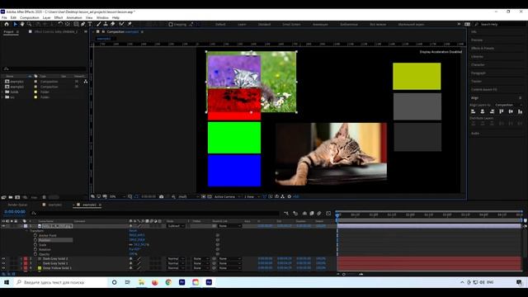
Task: Toggle the Shy layers icon in timeline
Action: click(x=304, y=214)
